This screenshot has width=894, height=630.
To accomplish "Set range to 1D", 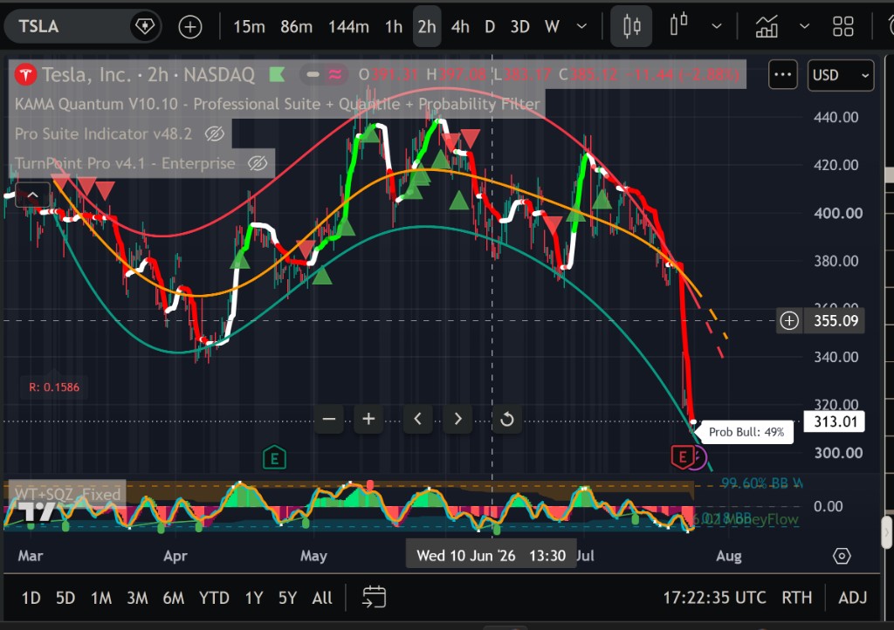I will [31, 598].
